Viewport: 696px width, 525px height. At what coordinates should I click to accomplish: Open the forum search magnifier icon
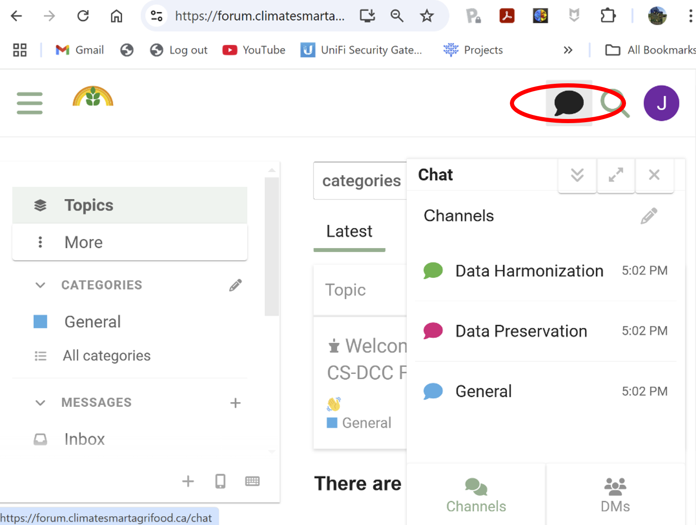615,103
